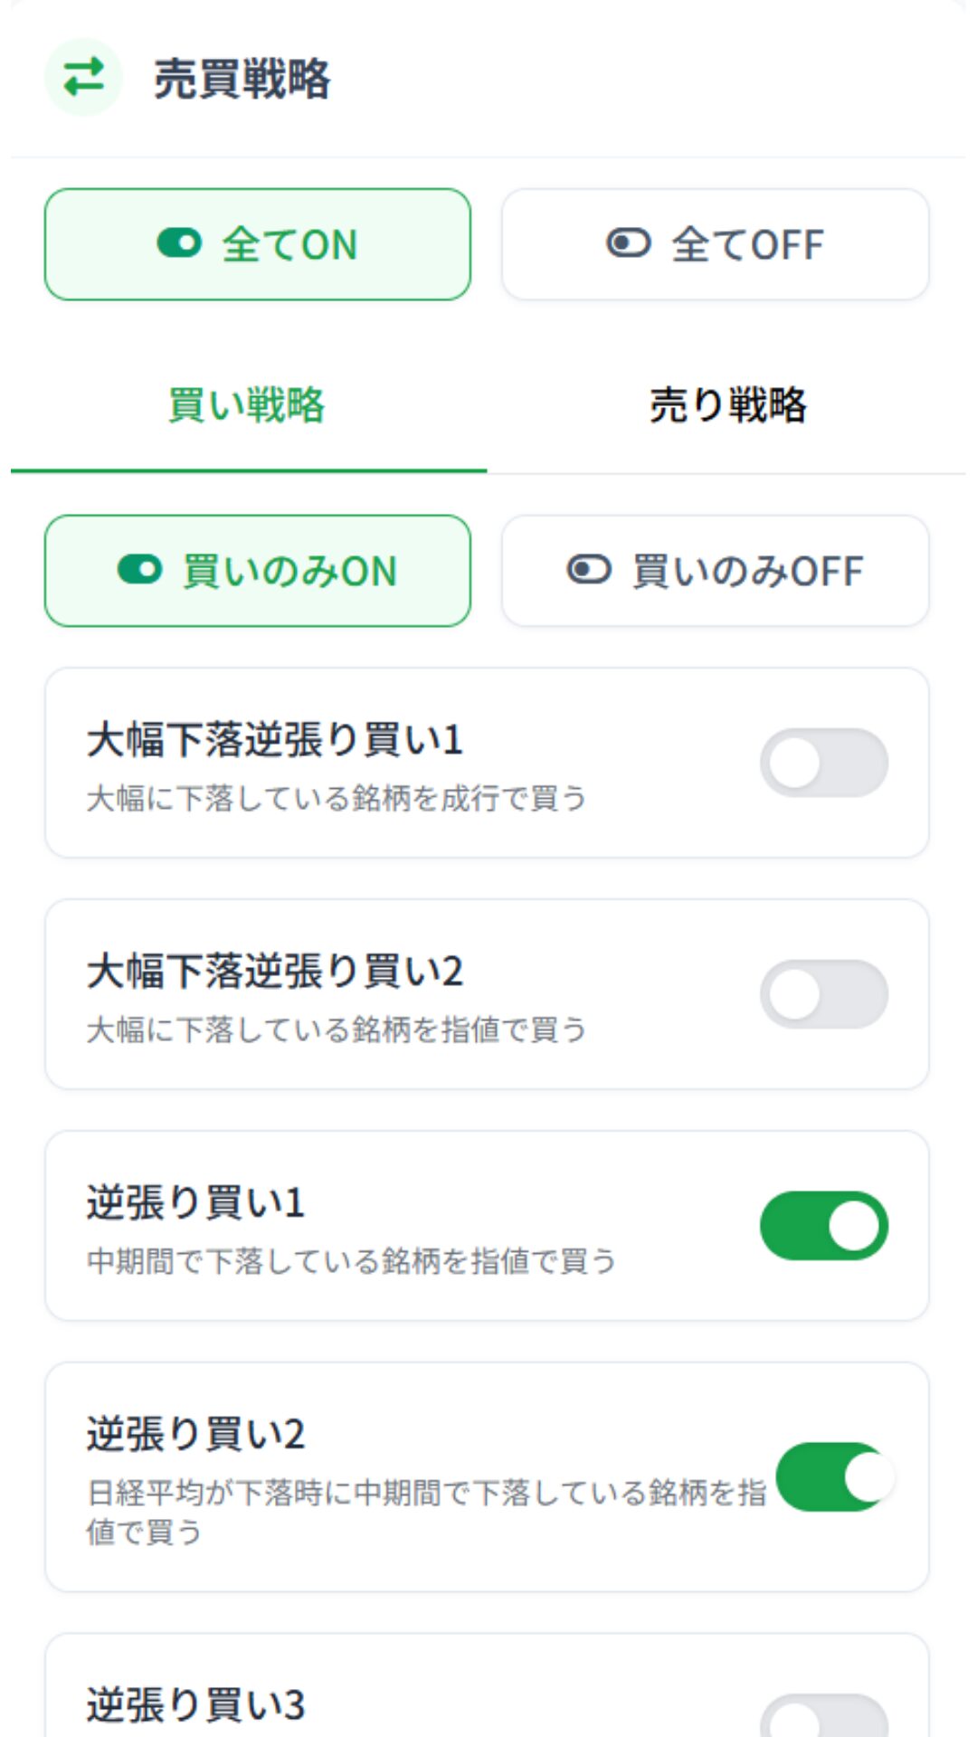Turn off the 逆張り買い2 switch
Image resolution: width=977 pixels, height=1737 pixels.
[834, 1476]
